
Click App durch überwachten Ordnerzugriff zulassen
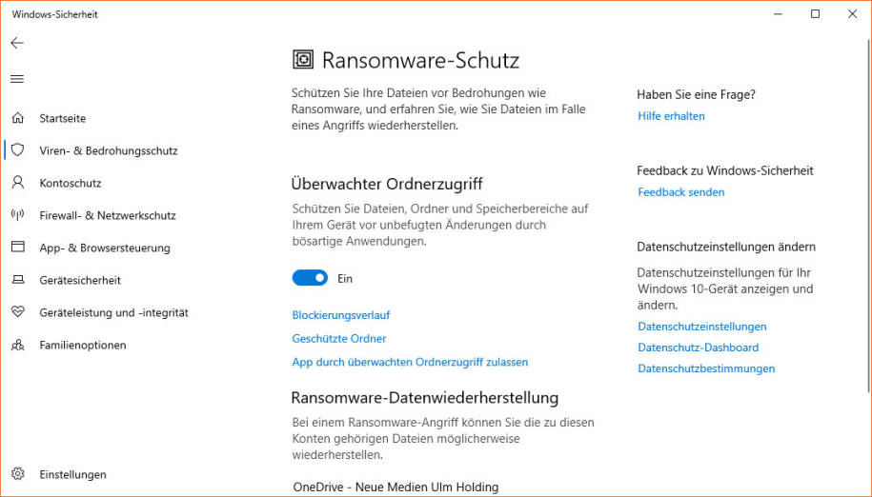(410, 362)
